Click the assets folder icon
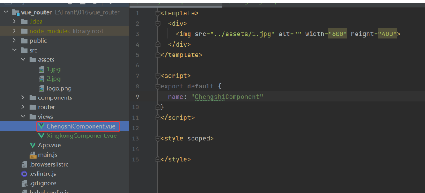 [x=33, y=59]
